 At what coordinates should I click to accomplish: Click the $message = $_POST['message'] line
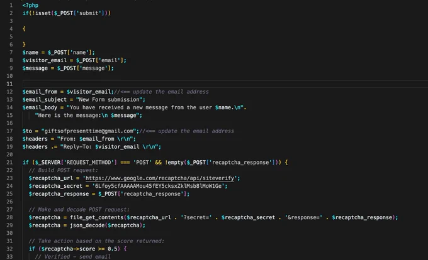[x=68, y=68]
